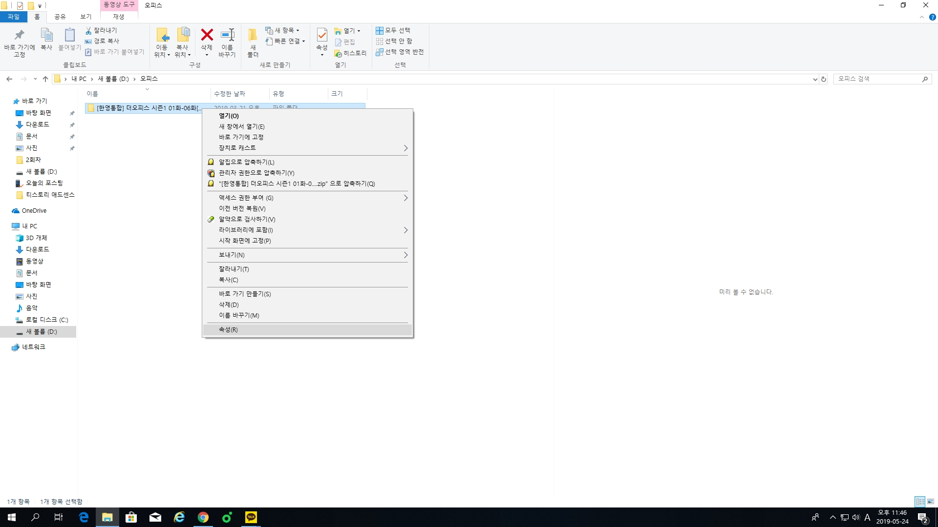This screenshot has height=527, width=938.
Task: Choose Properties (속성) in the context menu
Action: coord(228,330)
